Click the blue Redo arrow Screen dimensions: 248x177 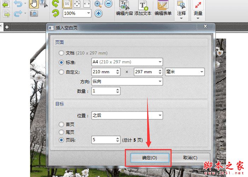(x=18, y=13)
